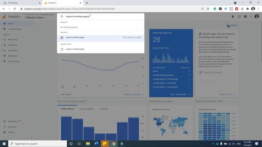This screenshot has width=262, height=147.
Task: Click the Create Smart List now button
Action: point(210,73)
